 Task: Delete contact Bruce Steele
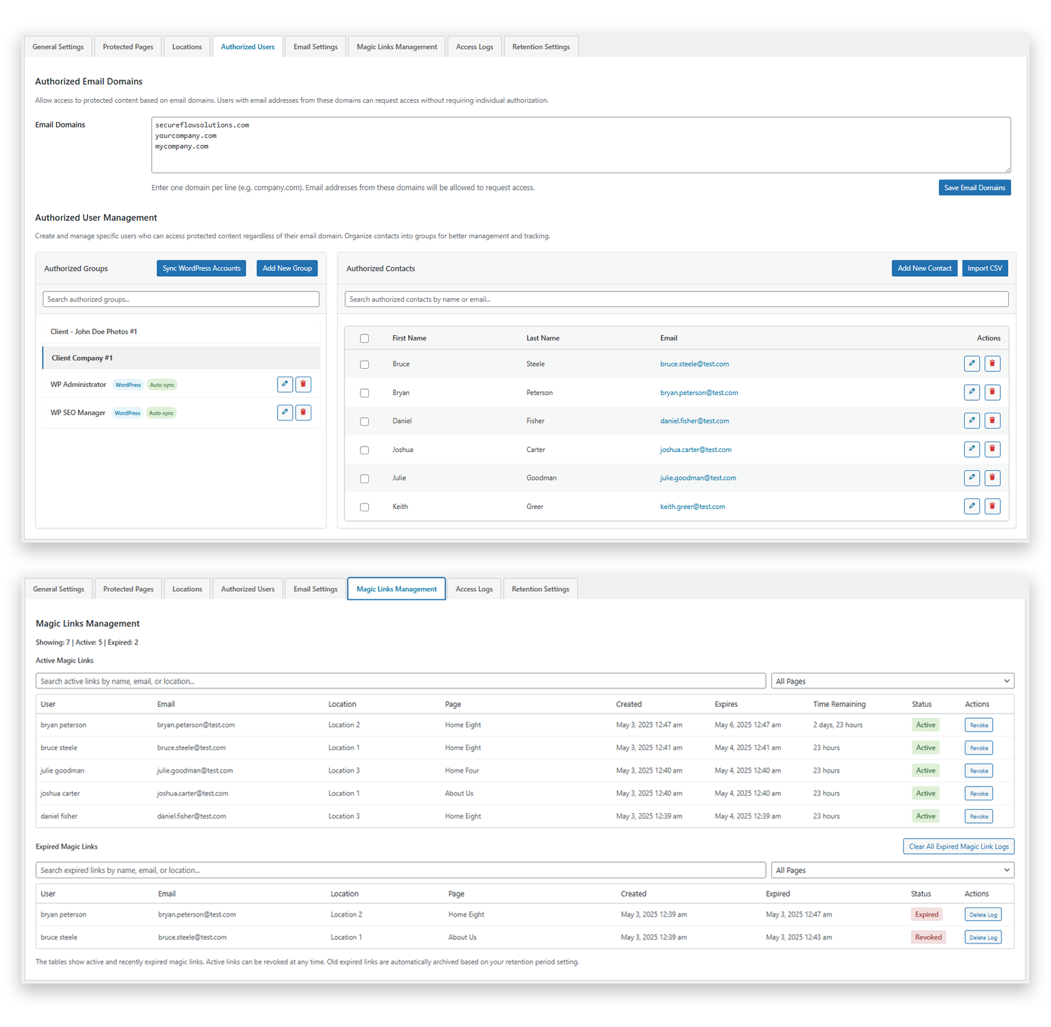[x=993, y=364]
